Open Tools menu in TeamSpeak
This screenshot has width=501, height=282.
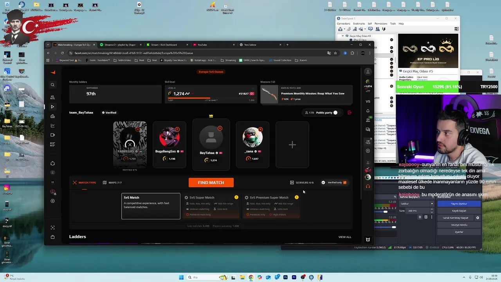click(393, 23)
